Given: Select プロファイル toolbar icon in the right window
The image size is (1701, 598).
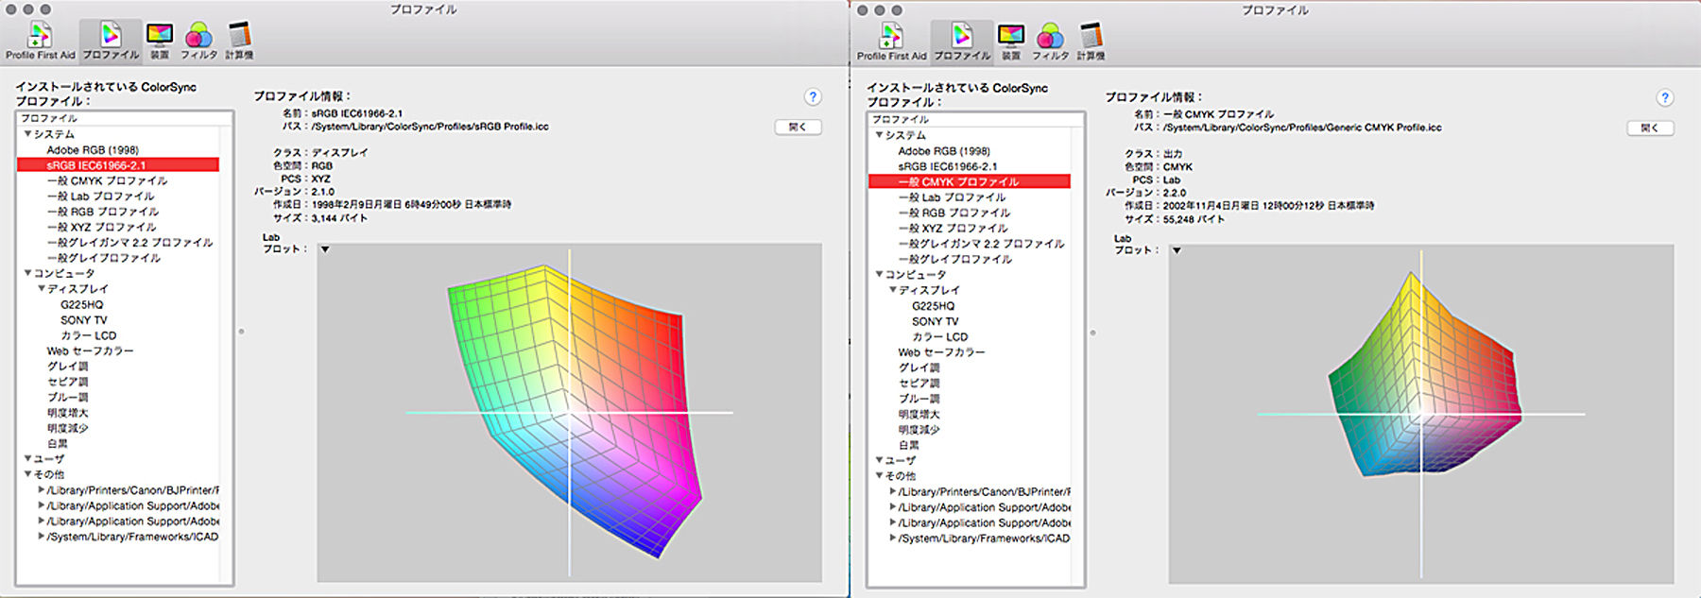Looking at the screenshot, I should point(962,42).
